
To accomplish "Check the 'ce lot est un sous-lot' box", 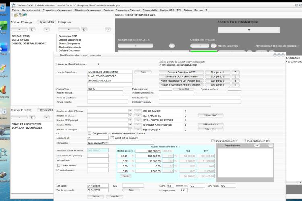I will [x=112, y=138].
